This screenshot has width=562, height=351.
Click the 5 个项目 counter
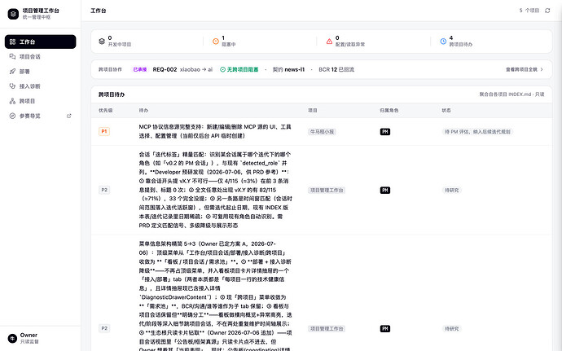pos(529,11)
